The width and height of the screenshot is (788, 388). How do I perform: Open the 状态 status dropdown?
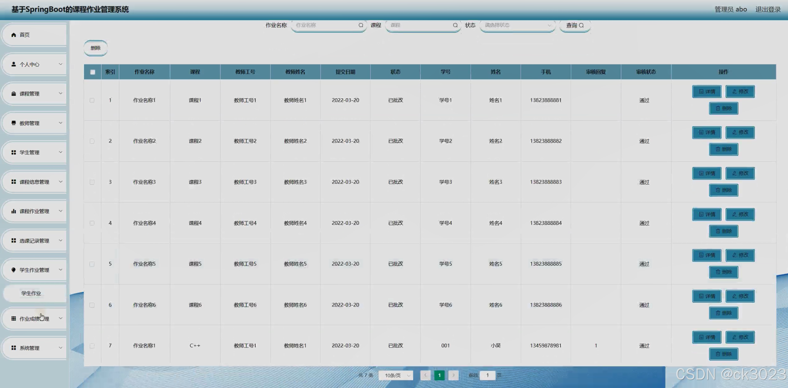click(517, 25)
